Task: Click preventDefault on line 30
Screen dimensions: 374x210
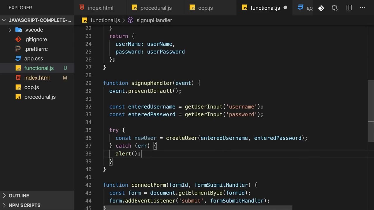Action: 150,91
